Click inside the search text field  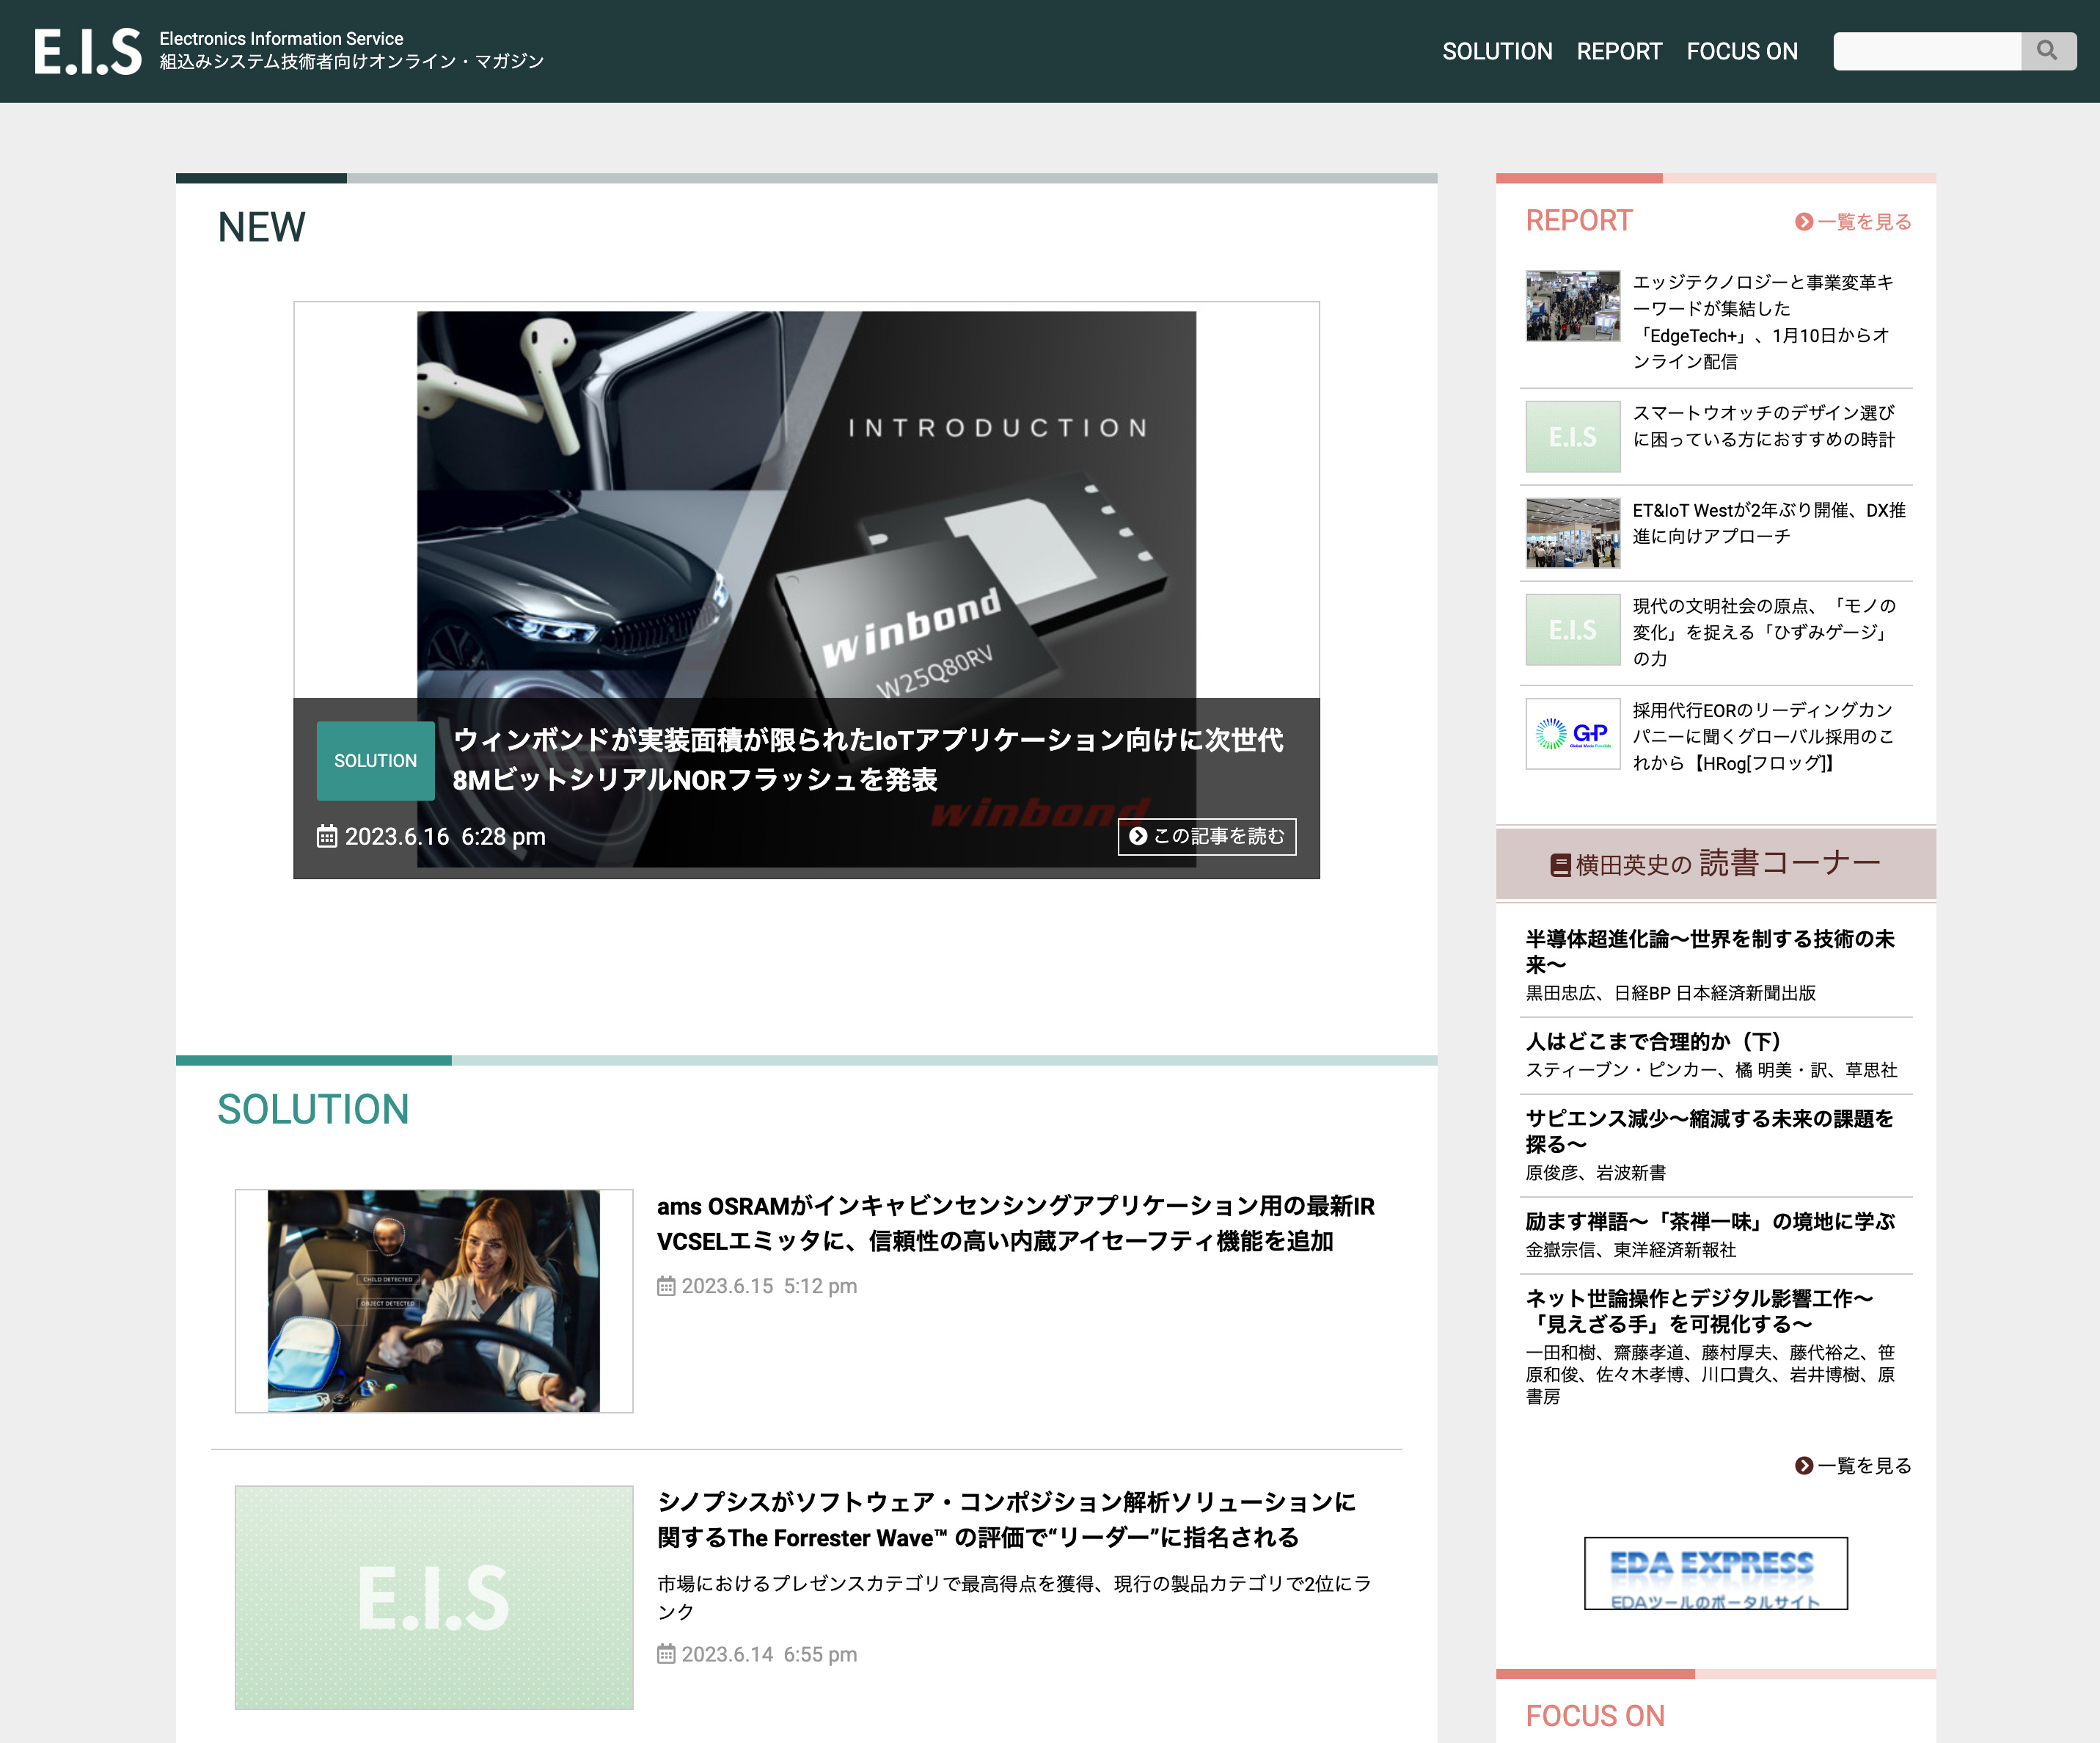pyautogui.click(x=1925, y=51)
